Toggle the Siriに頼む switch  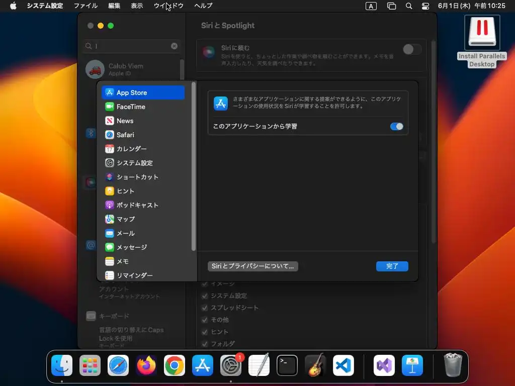click(412, 49)
